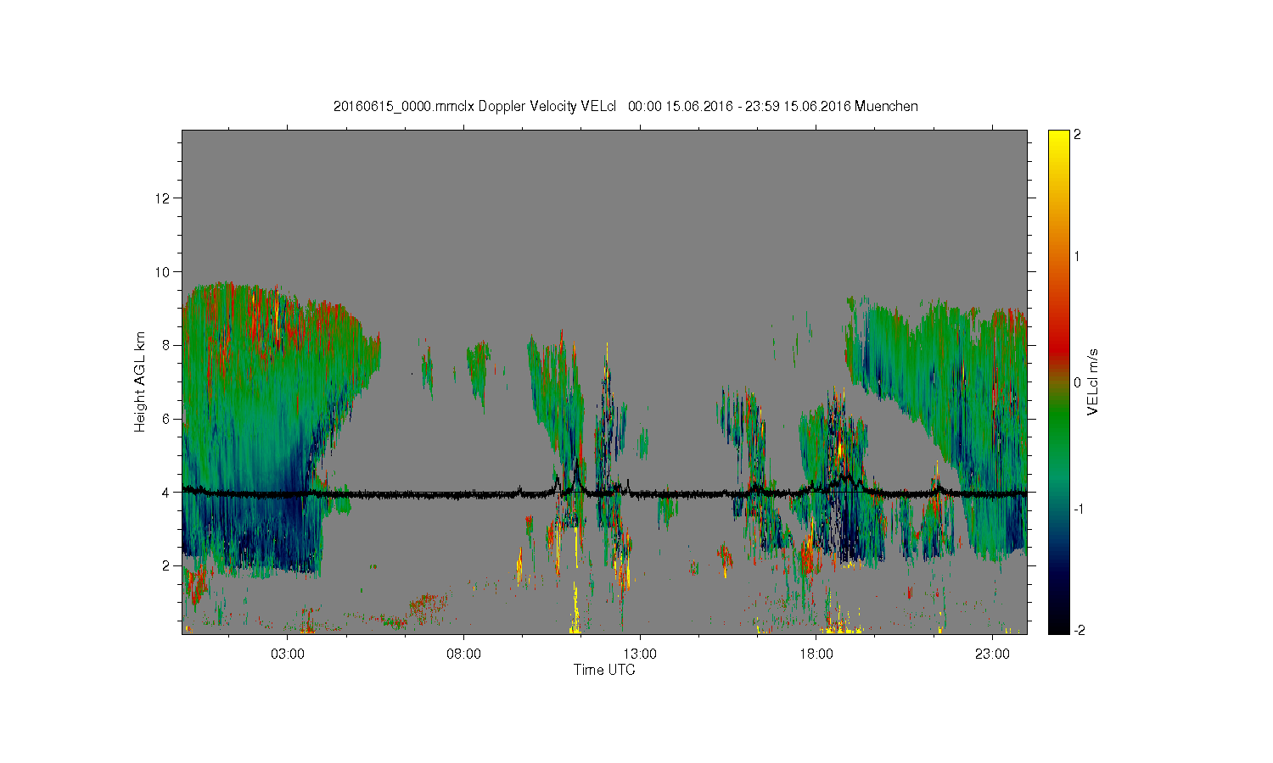This screenshot has width=1273, height=763.
Task: Click the colorbar top value 2
Action: coord(1077,134)
